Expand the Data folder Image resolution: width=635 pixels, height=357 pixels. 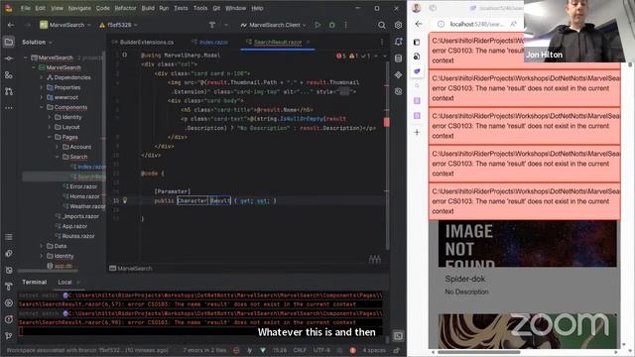[42, 246]
